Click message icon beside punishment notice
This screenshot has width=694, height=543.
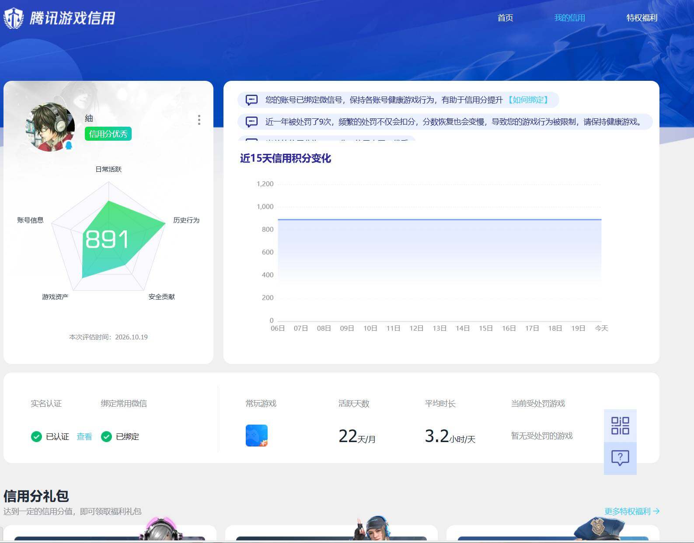252,122
